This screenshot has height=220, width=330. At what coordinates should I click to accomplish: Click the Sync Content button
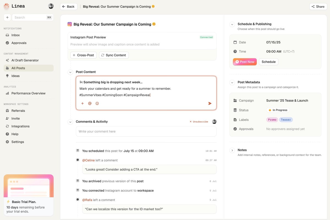114,55
